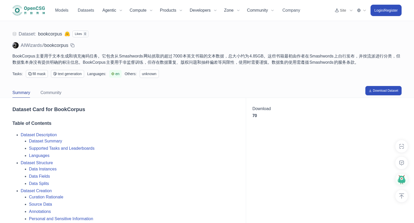Click the dataset database icon
Viewport: 414px width, 223px height.
[14, 34]
